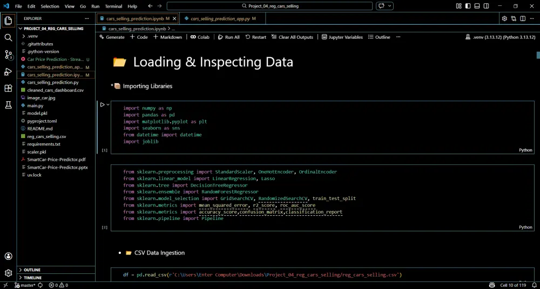This screenshot has width=540, height=289.
Task: Click the Project_04_reg_cars_selling search box
Action: click(269, 6)
